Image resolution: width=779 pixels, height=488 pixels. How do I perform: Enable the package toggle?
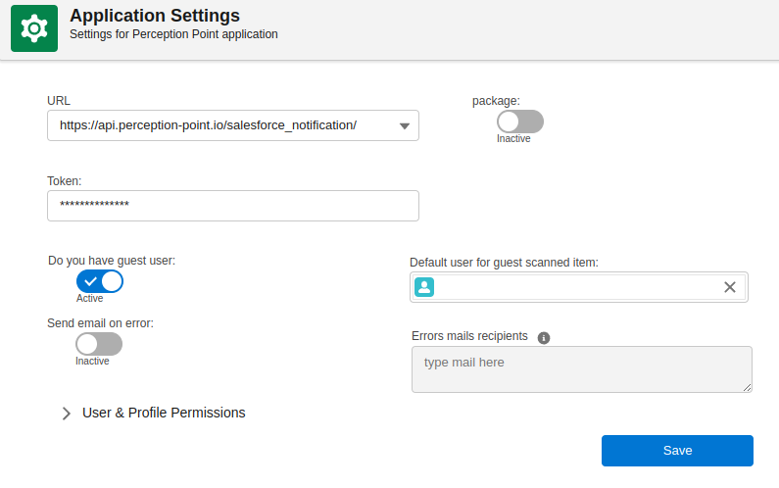pos(519,122)
